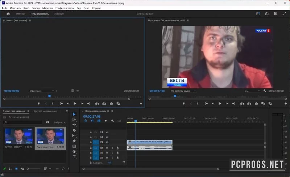
Task: Open Source monitor panel menu
Action: (30, 21)
